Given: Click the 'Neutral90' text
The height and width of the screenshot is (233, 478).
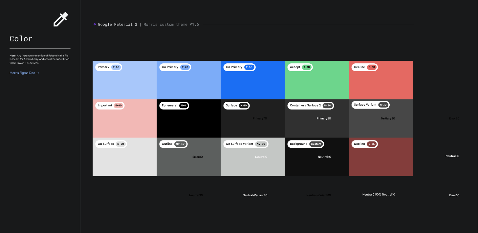Looking at the screenshot, I should tap(196, 195).
